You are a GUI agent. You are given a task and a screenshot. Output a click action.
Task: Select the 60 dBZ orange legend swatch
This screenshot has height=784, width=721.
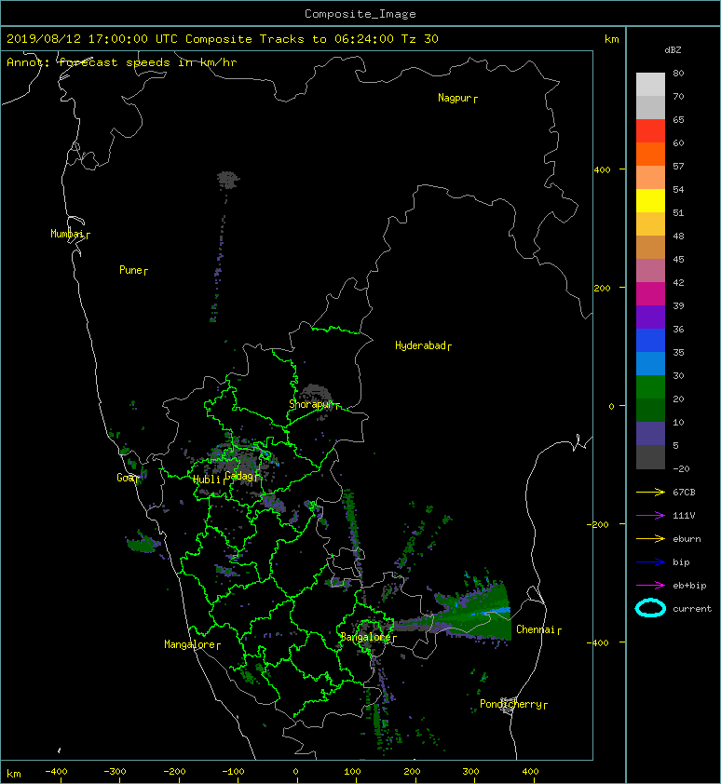pos(650,154)
